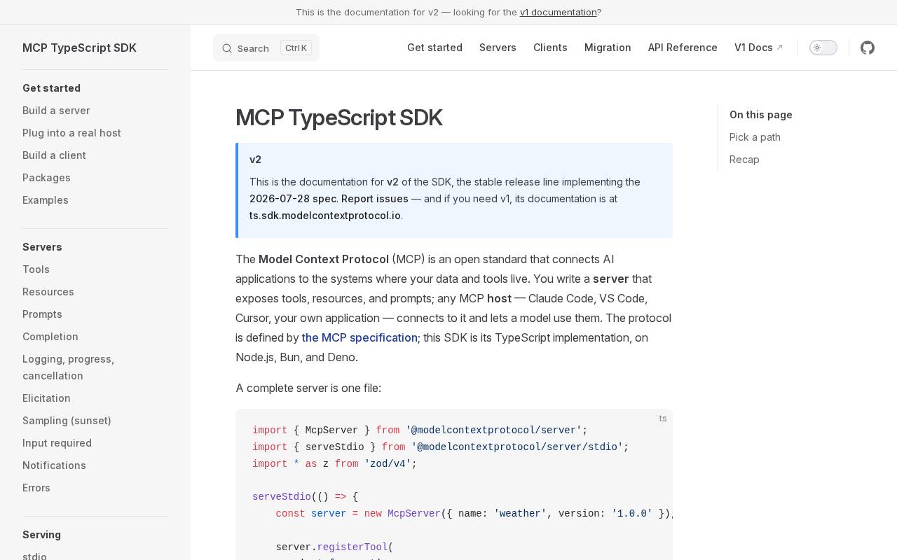Open Plug into a real host page
The image size is (897, 560).
pos(71,133)
